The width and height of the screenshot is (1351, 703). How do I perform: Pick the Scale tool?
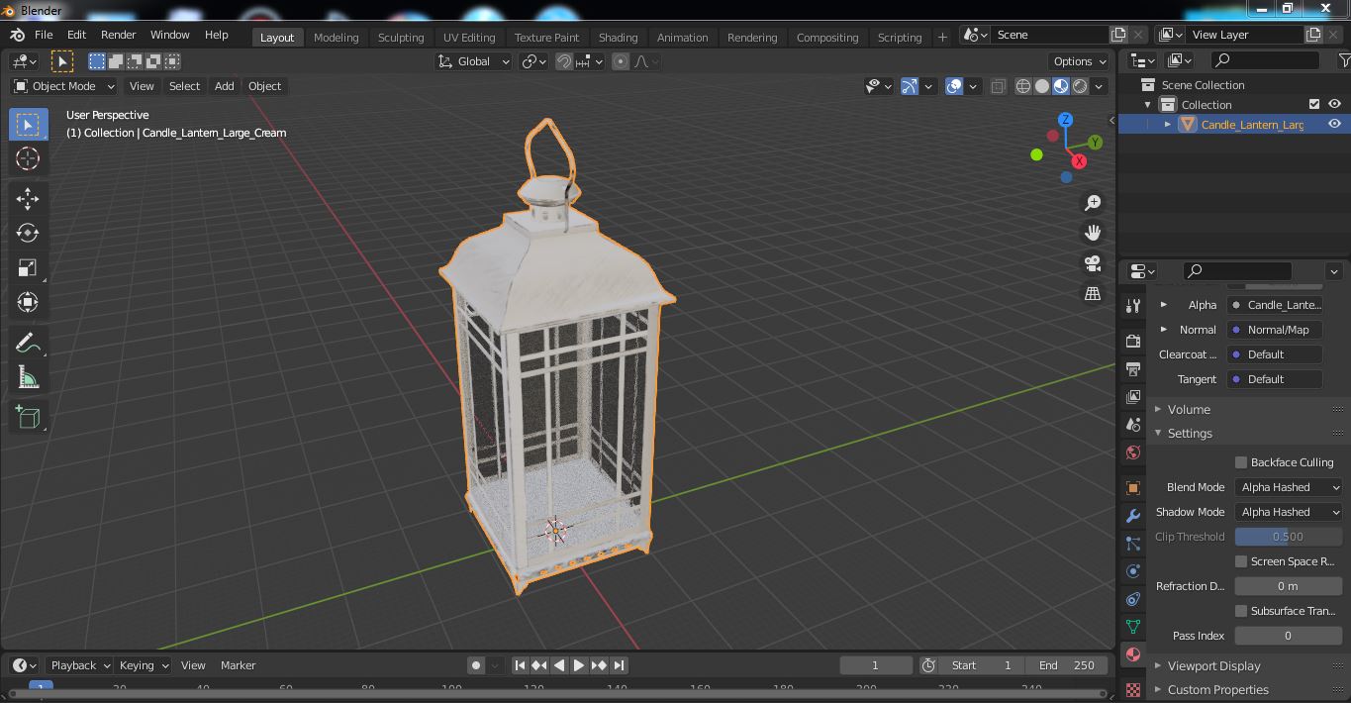pos(28,267)
